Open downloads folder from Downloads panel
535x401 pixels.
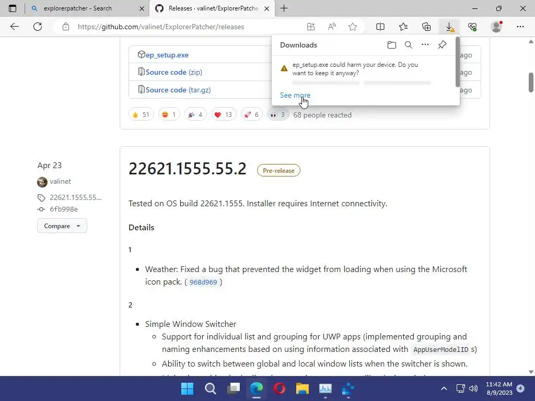pyautogui.click(x=392, y=45)
